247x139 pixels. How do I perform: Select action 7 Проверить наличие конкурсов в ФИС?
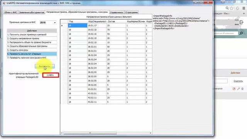pyautogui.click(x=32, y=58)
